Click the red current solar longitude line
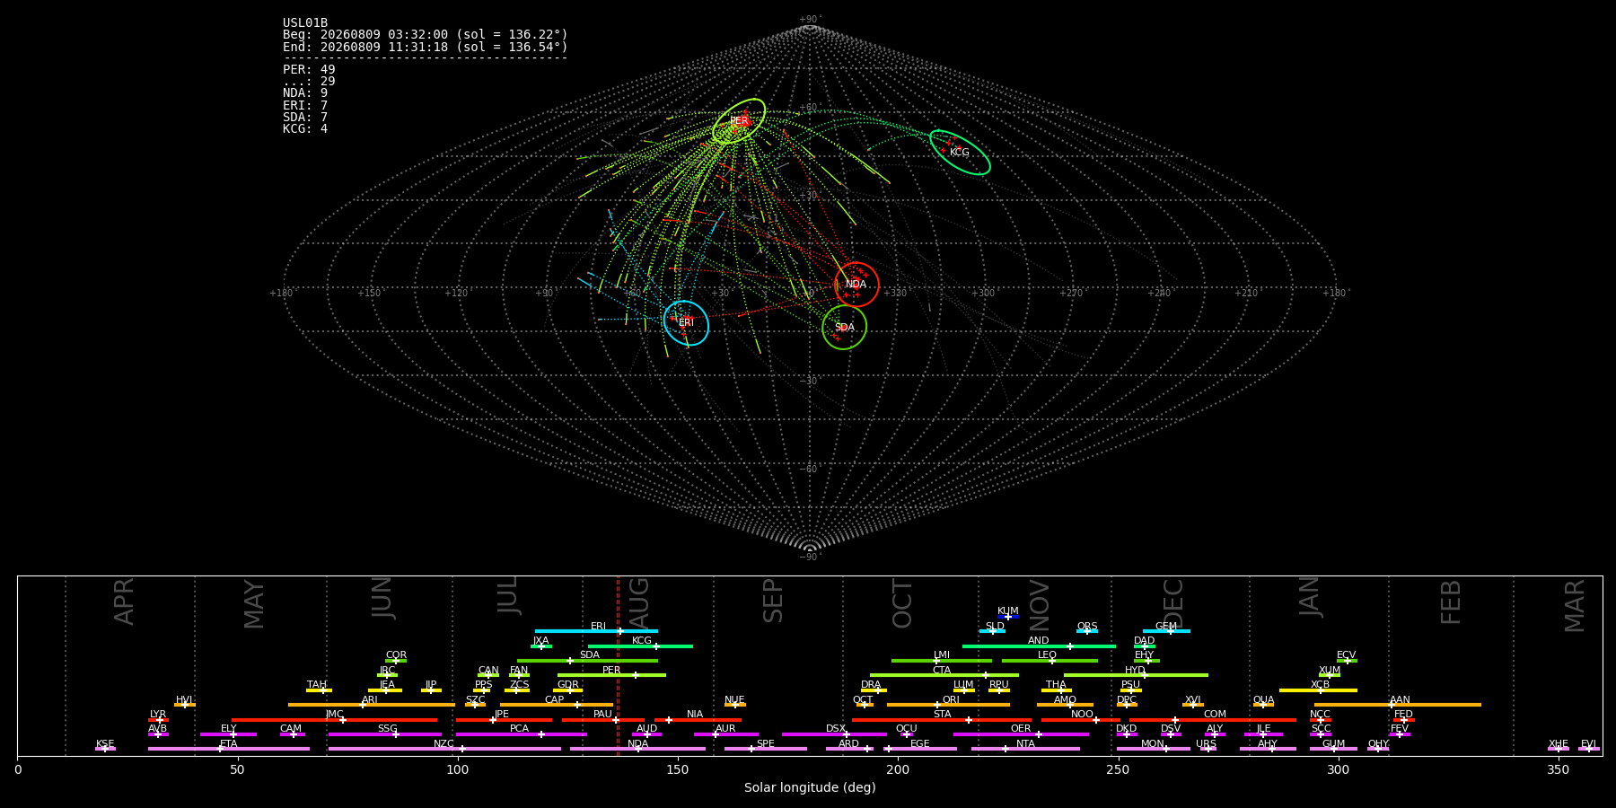Image resolution: width=1616 pixels, height=808 pixels. [x=618, y=665]
